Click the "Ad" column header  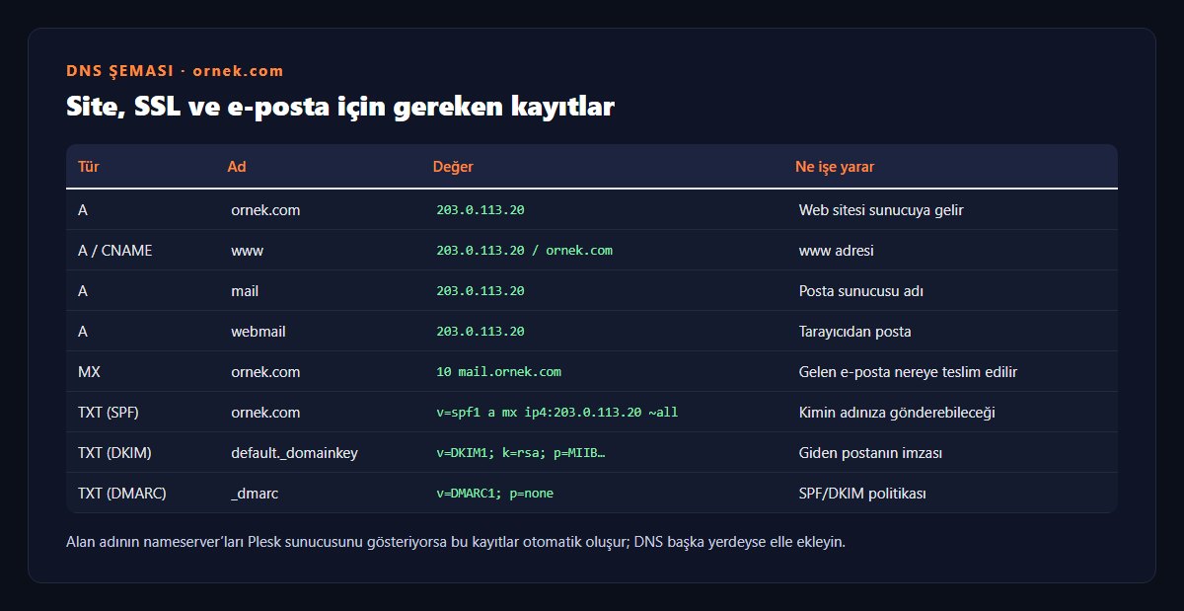click(x=237, y=167)
